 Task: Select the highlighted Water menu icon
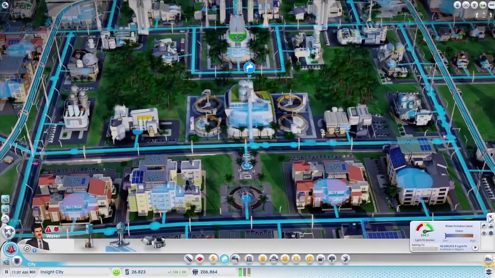pos(224,259)
